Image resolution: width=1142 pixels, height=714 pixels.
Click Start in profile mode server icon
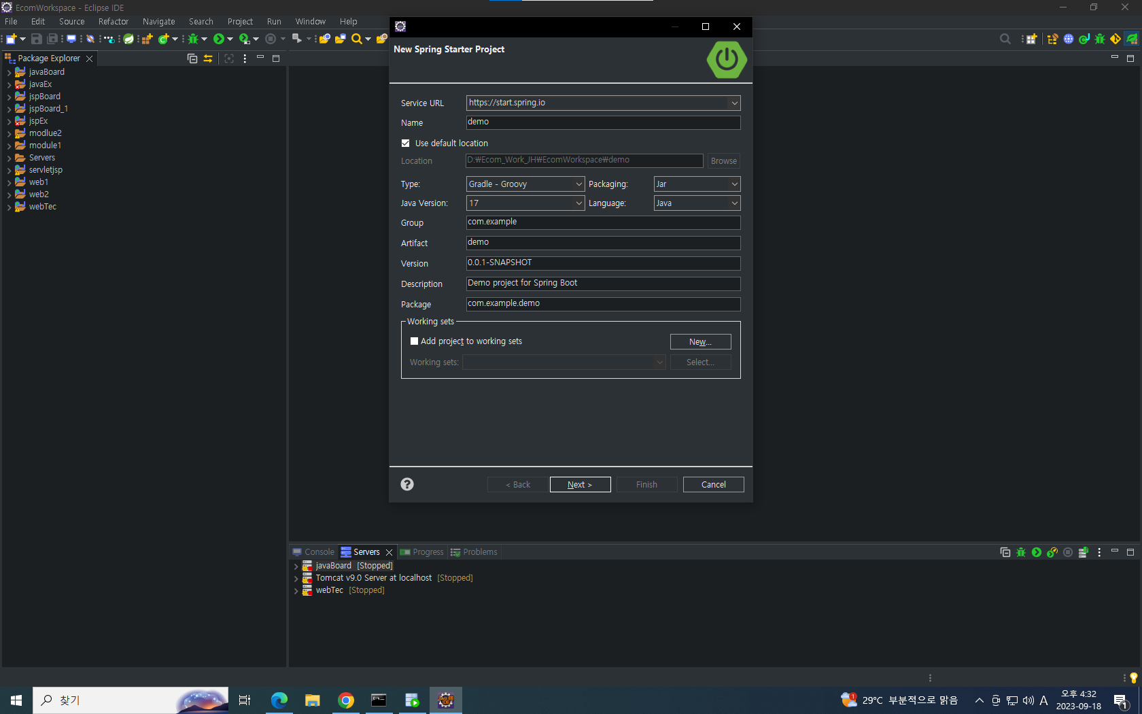pos(1052,552)
